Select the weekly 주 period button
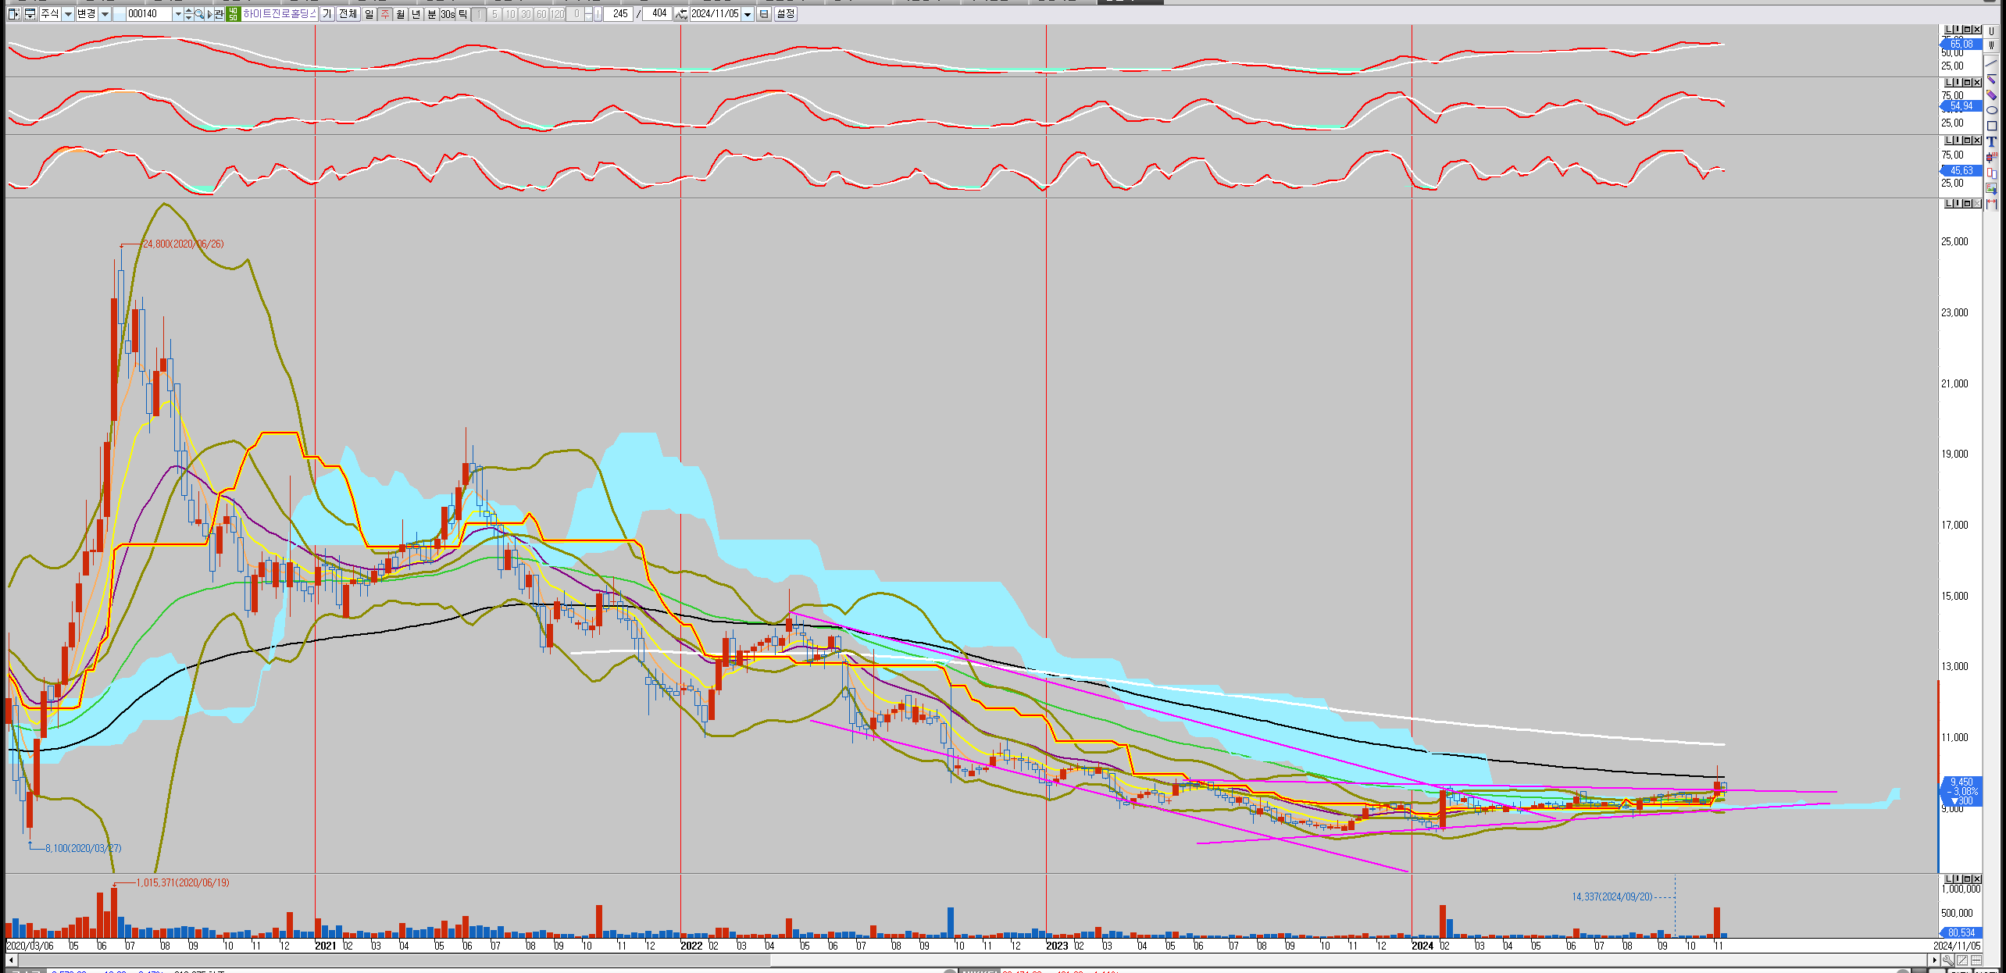The width and height of the screenshot is (2006, 973). click(x=385, y=14)
